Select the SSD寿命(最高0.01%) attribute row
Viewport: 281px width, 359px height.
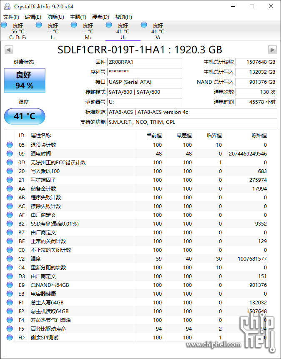pos(136,223)
